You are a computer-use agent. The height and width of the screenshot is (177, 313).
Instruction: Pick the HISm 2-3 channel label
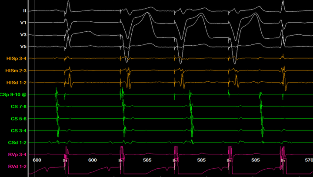[x=16, y=70]
